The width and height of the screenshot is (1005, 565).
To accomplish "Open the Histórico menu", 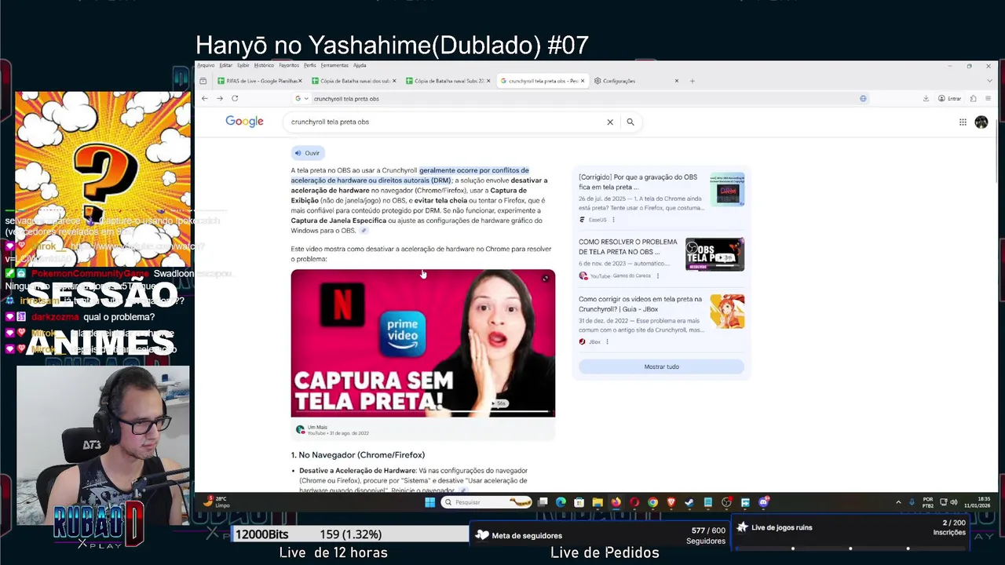I will (264, 65).
